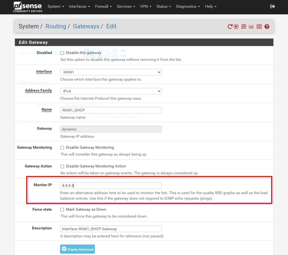Expand the Address Family IPv4 dropdown
The height and width of the screenshot is (255, 288).
[x=111, y=91]
